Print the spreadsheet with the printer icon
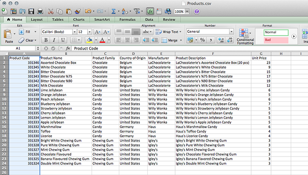The width and height of the screenshot is (308, 175). 40,11
